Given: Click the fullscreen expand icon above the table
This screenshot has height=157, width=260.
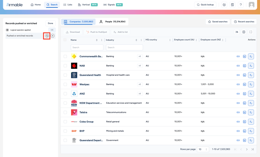Looking at the screenshot, I should (x=251, y=32).
